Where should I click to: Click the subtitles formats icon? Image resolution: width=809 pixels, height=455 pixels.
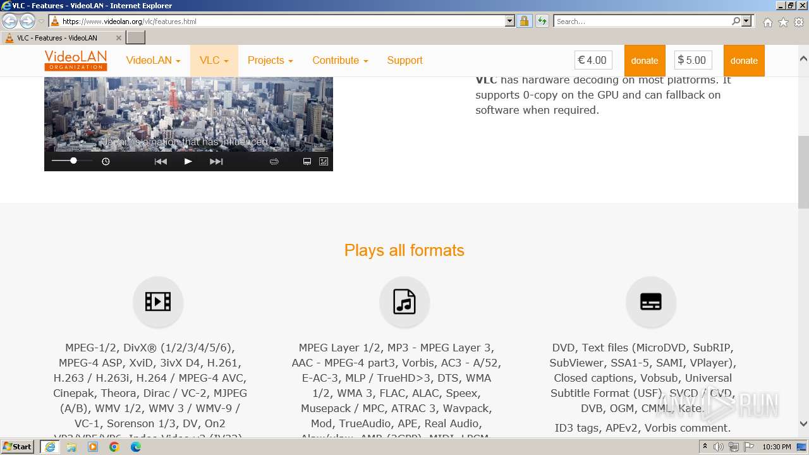[651, 301]
